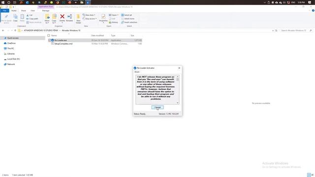Sort by the Name column header
The width and height of the screenshot is (315, 177).
(54, 35)
